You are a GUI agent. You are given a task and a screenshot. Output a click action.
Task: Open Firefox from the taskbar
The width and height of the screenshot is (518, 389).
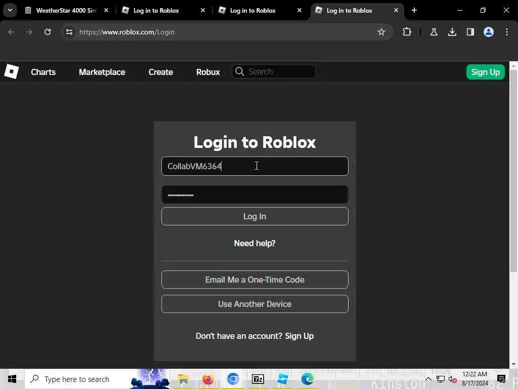coord(208,379)
